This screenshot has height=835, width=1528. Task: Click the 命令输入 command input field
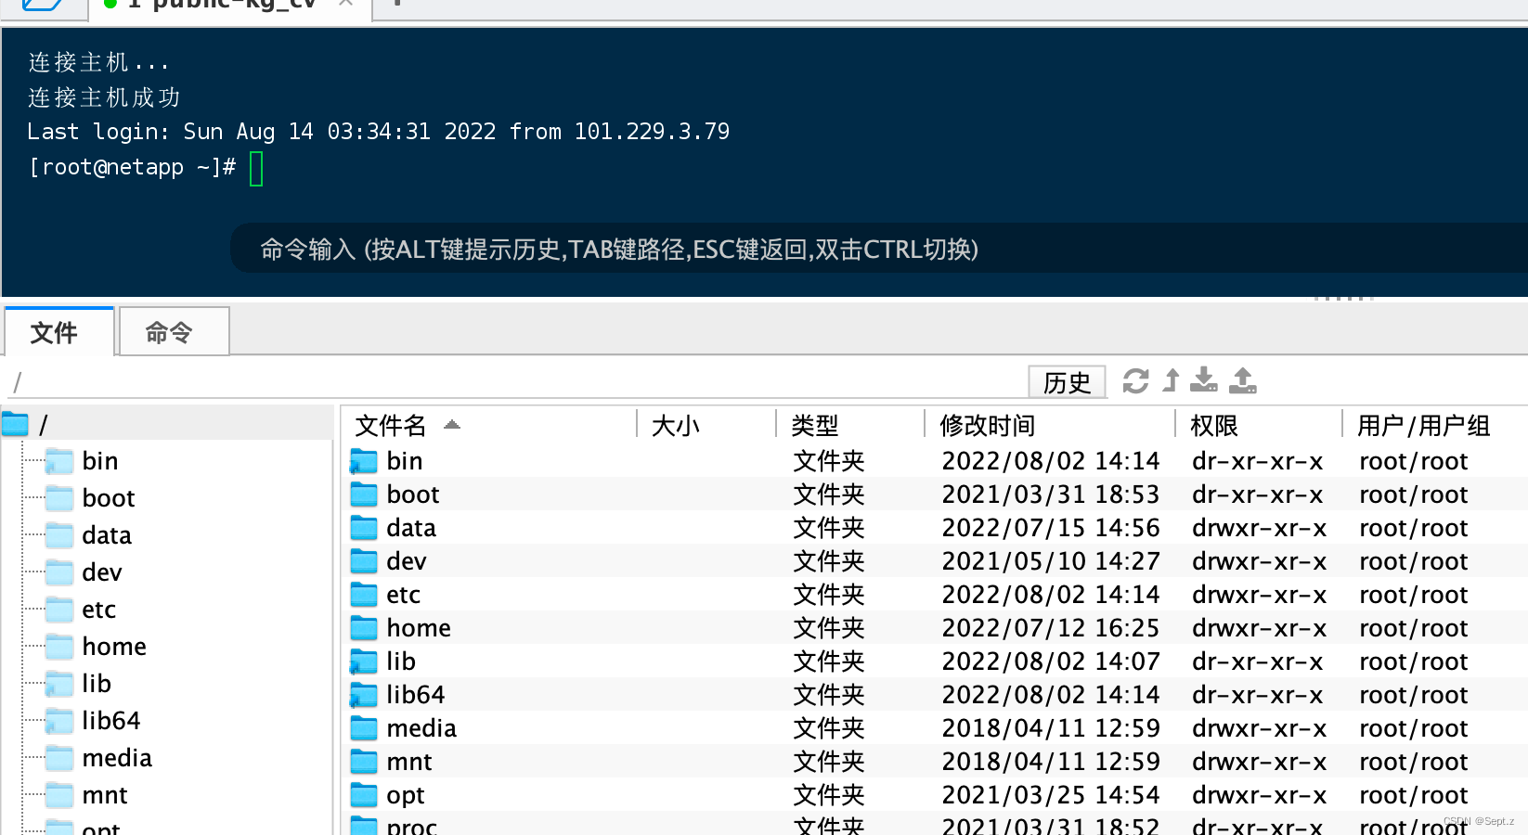[619, 249]
